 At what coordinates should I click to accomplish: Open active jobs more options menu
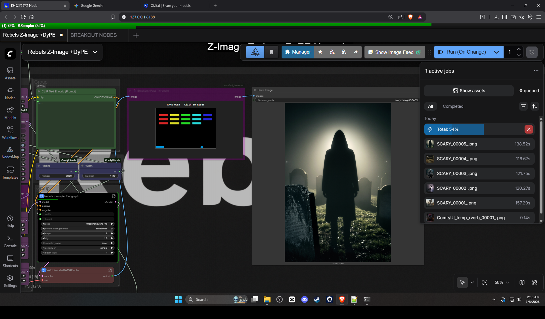pyautogui.click(x=536, y=71)
